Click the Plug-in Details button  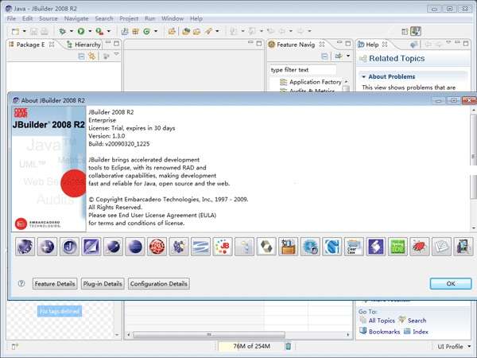[103, 283]
